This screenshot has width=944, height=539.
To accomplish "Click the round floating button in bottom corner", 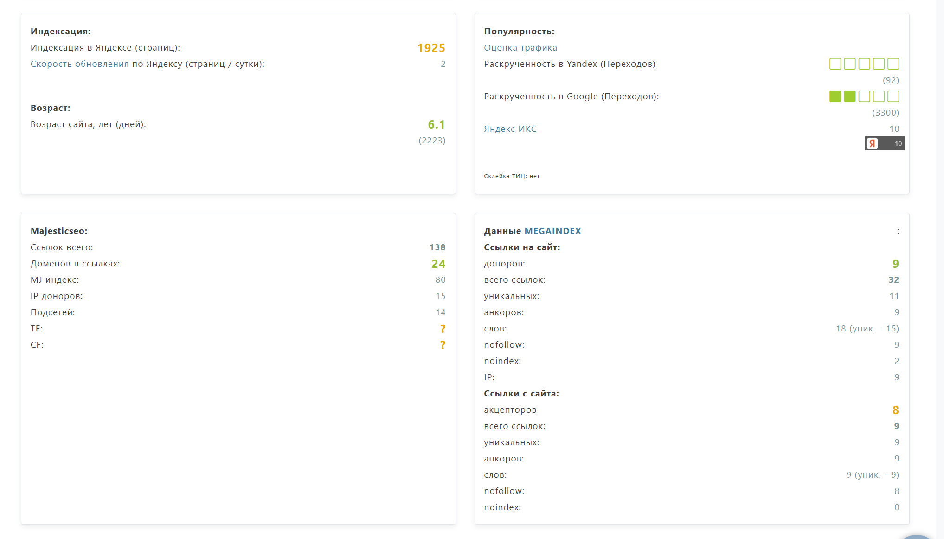I will point(916,536).
